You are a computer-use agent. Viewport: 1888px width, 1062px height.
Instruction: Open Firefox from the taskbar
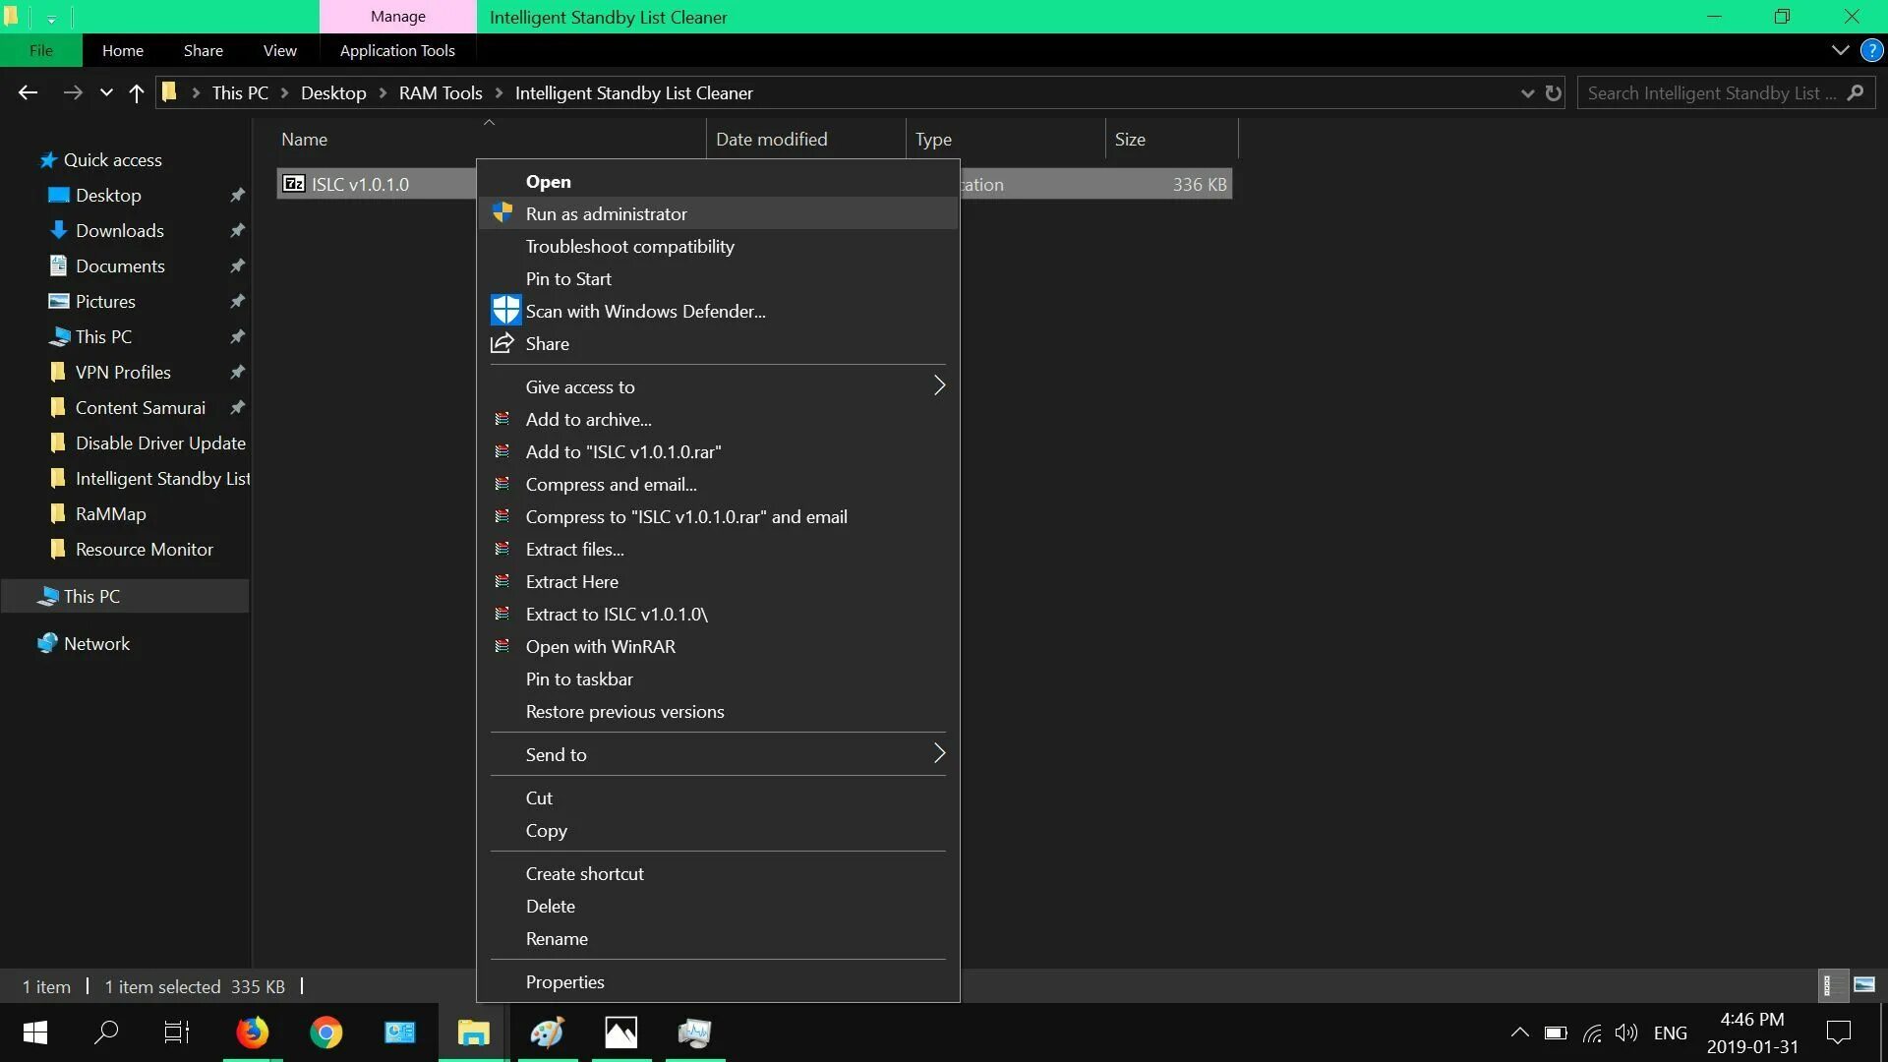(252, 1032)
